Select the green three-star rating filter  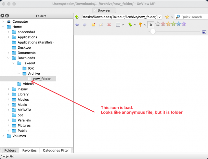click(173, 24)
